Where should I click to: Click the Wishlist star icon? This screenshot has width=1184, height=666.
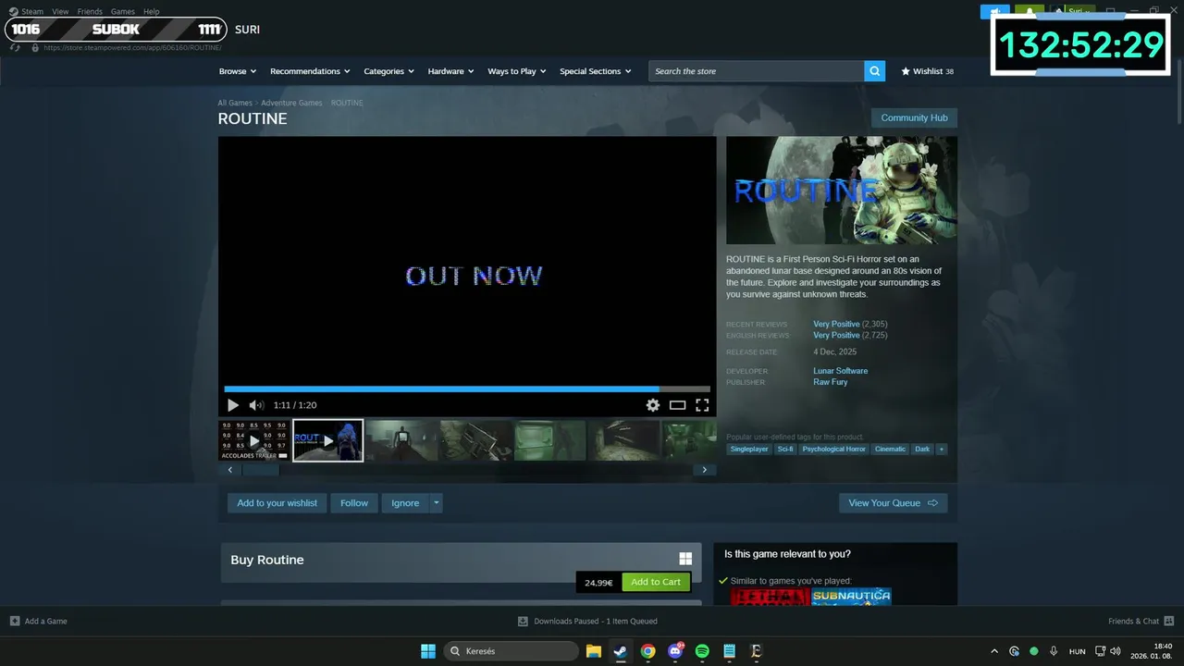tap(906, 71)
